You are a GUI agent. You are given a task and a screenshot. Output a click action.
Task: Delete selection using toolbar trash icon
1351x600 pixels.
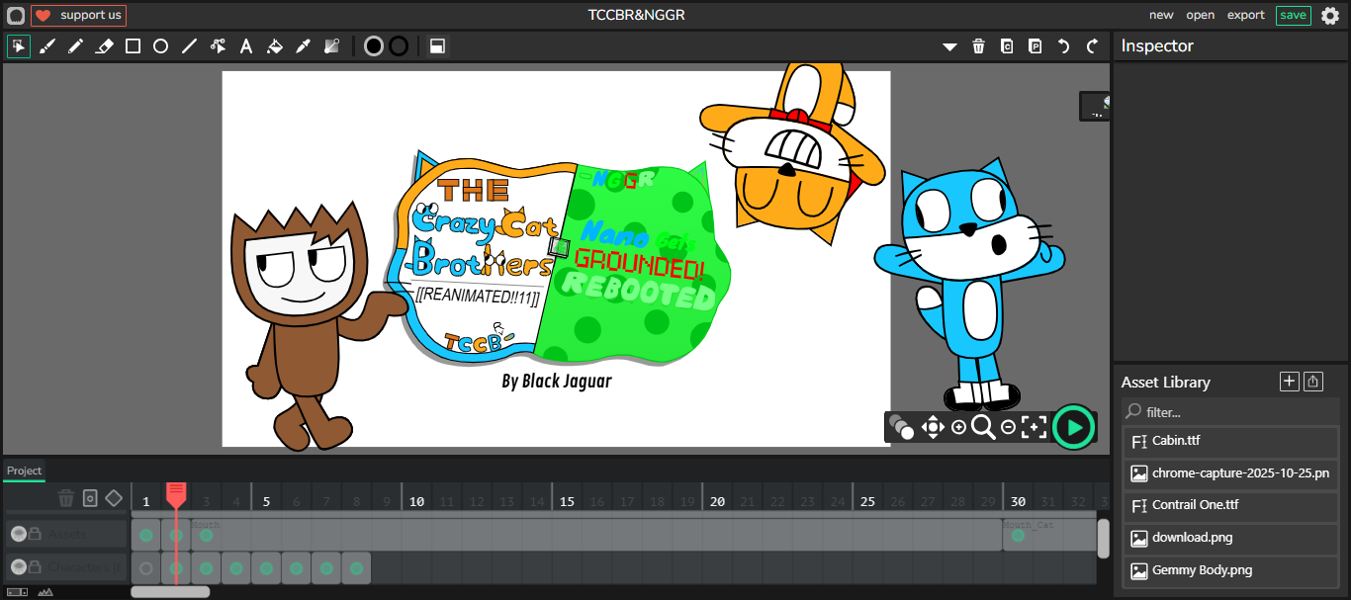pos(978,46)
